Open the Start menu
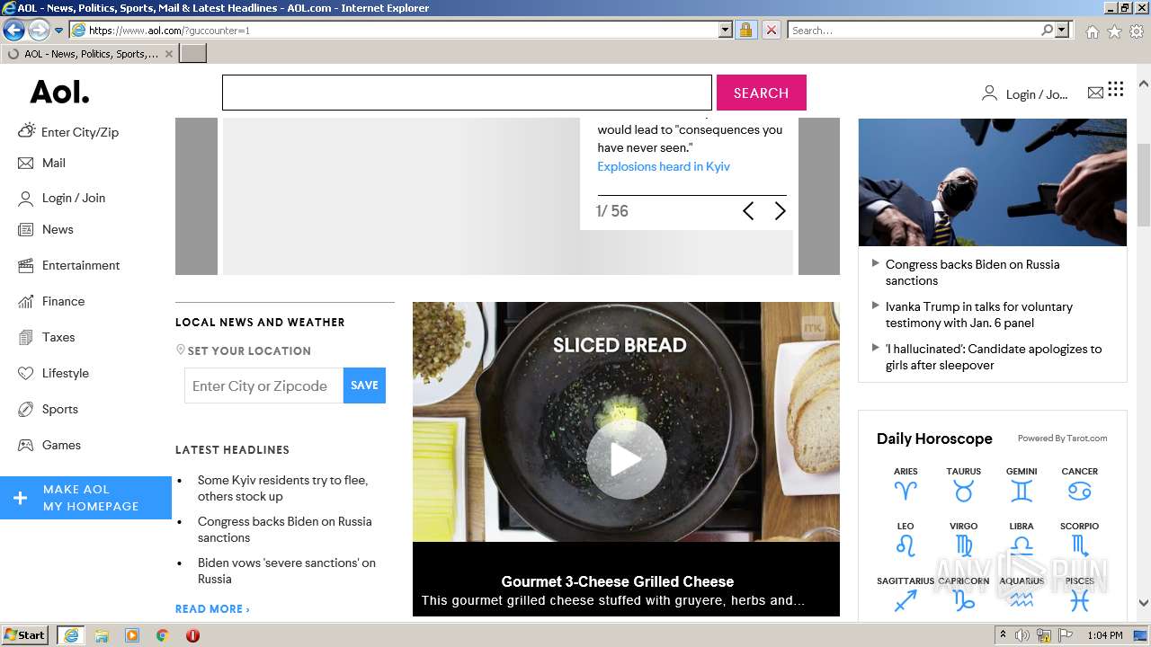The height and width of the screenshot is (647, 1151). (x=24, y=635)
